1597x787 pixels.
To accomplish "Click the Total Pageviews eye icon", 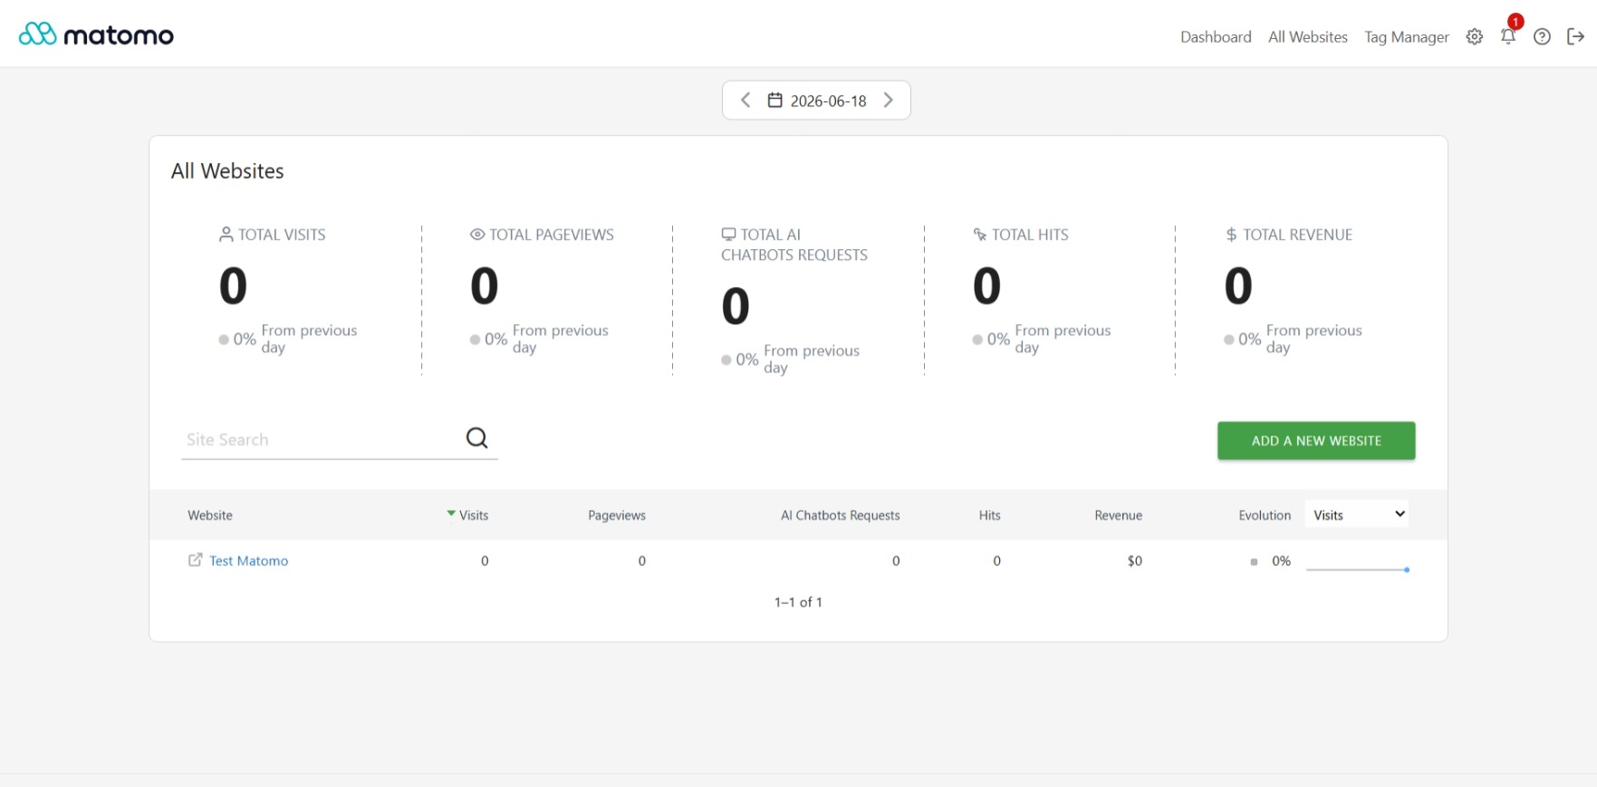I will point(477,235).
